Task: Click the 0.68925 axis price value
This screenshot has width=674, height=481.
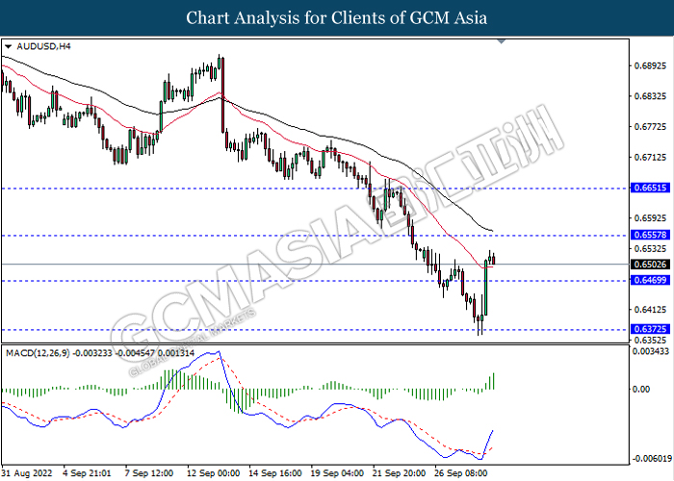Action: click(x=650, y=66)
